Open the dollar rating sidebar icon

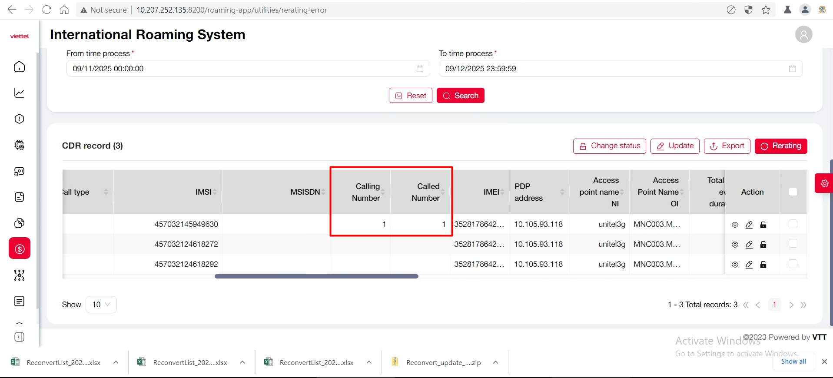pyautogui.click(x=20, y=249)
